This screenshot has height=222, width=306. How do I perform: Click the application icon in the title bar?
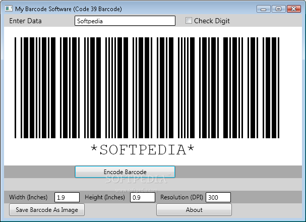pyautogui.click(x=9, y=9)
